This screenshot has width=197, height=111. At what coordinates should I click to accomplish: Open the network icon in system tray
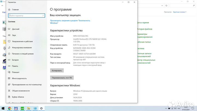tap(172, 109)
